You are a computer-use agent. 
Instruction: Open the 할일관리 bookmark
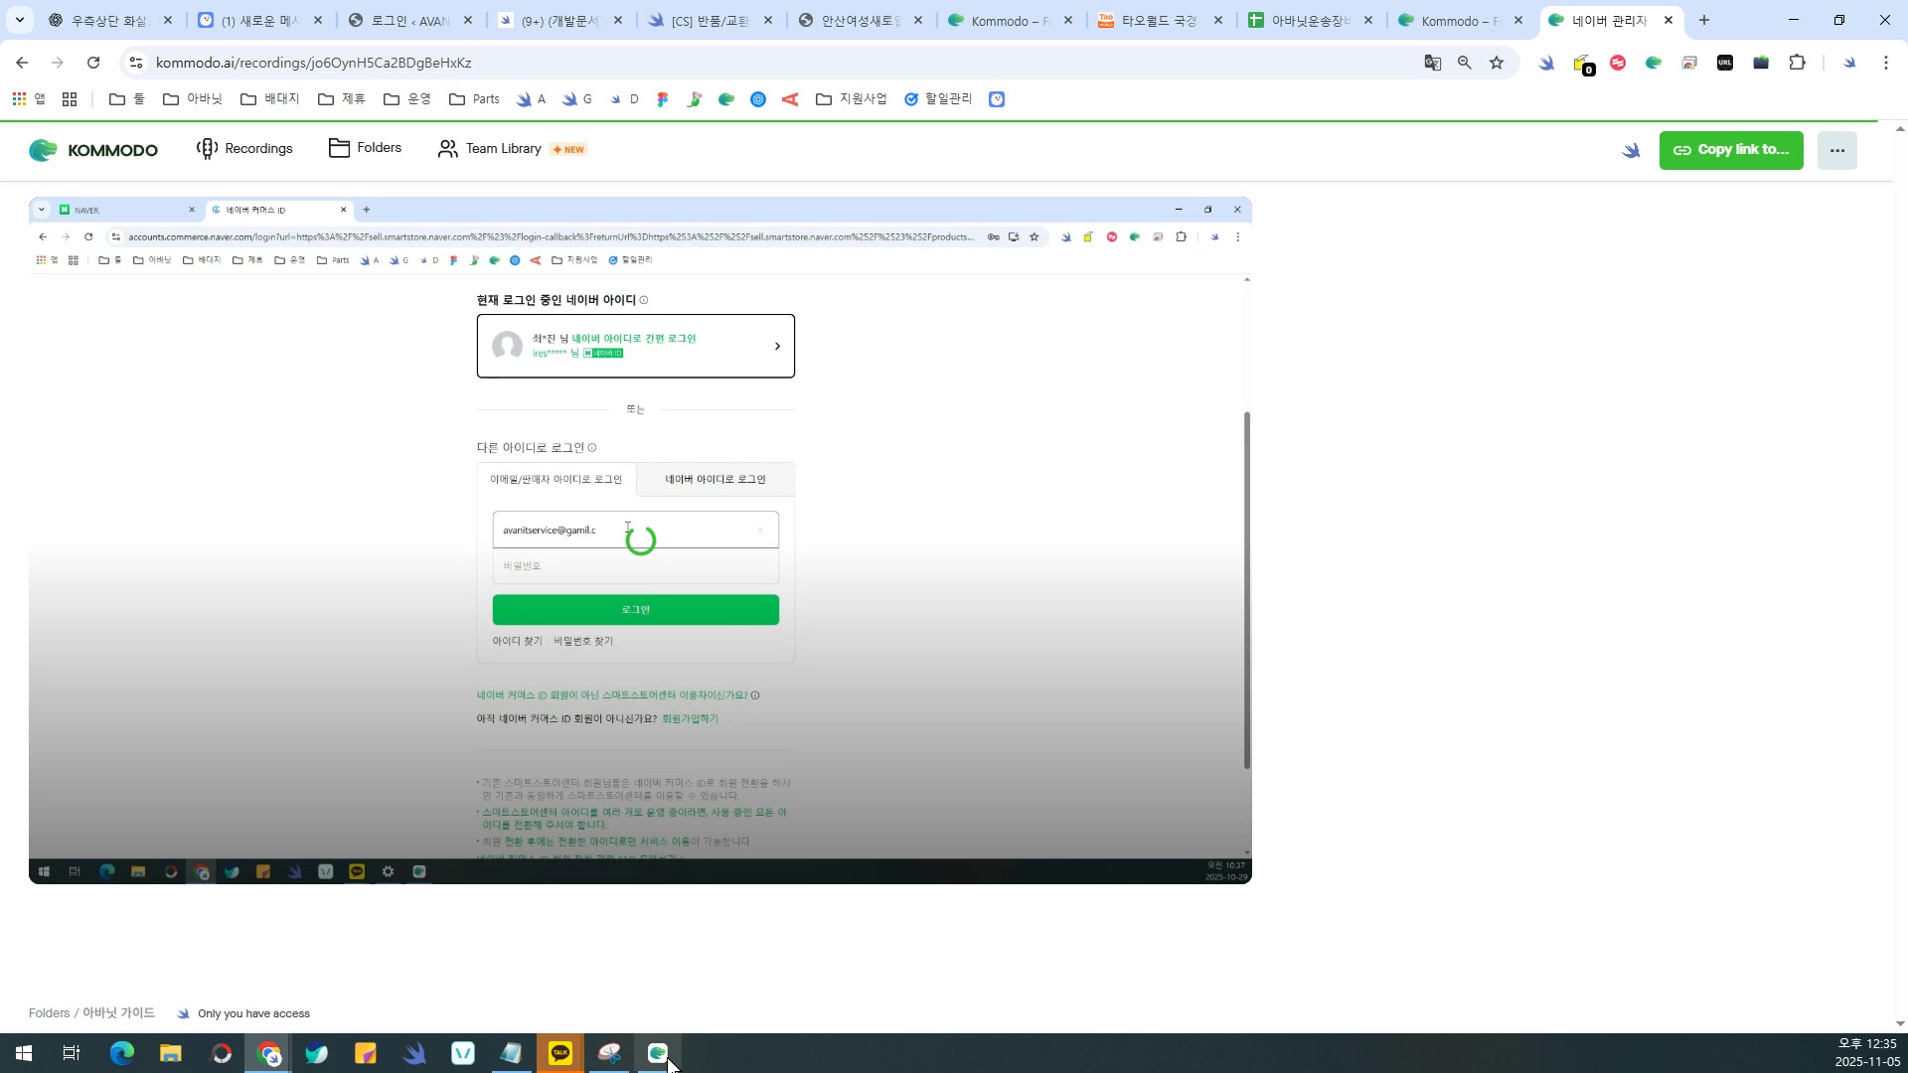(938, 99)
